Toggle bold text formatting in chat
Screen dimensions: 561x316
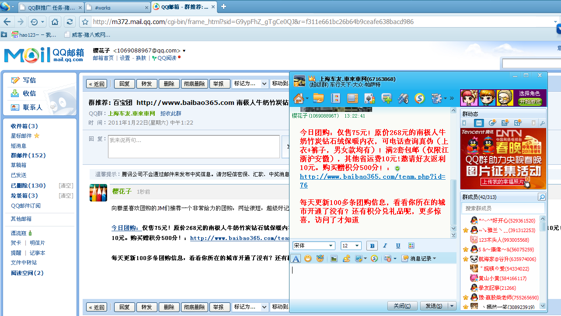(372, 246)
